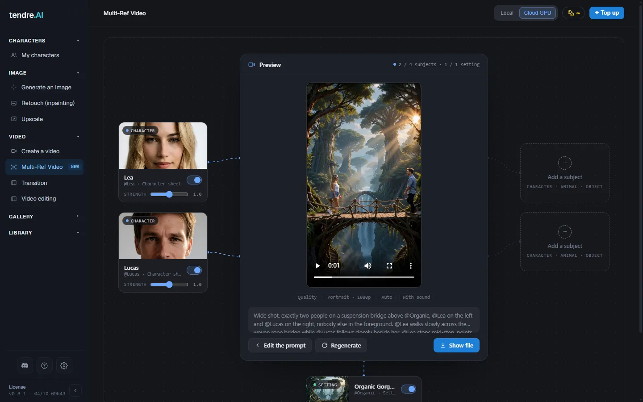Open My characters page
The image size is (643, 402).
pyautogui.click(x=44, y=55)
